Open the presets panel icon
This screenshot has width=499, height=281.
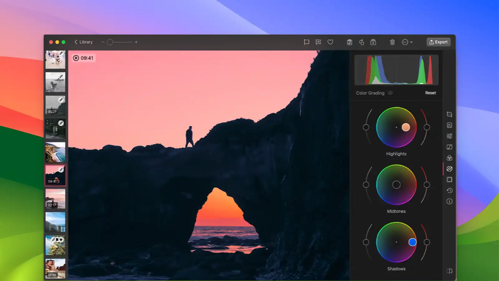click(x=449, y=126)
